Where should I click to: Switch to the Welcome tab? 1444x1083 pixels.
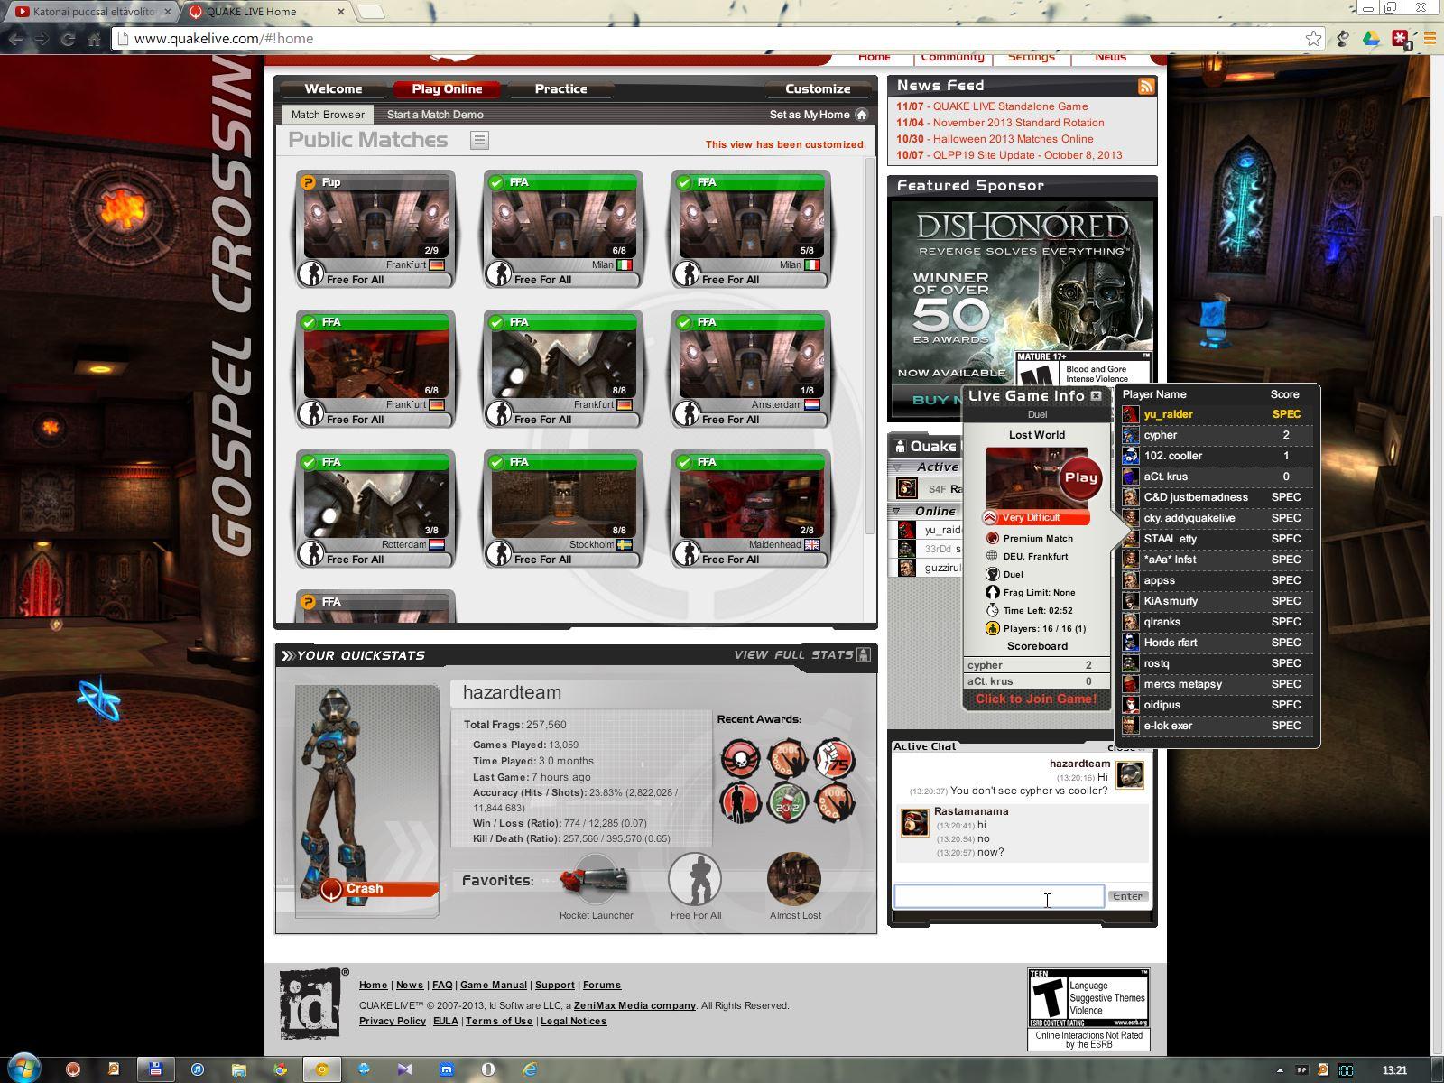[x=333, y=88]
